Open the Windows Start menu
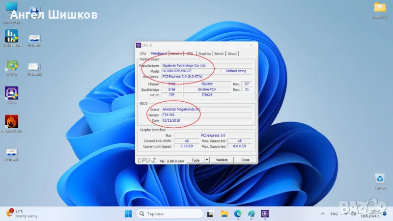This screenshot has width=393, height=221. [x=128, y=214]
